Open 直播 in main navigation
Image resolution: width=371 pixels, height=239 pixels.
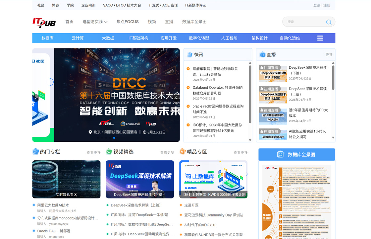click(169, 22)
